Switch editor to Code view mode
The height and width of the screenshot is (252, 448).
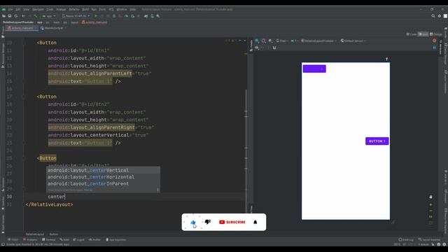(x=412, y=34)
